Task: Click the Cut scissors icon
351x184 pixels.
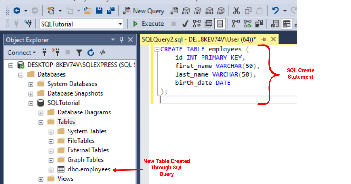Action: point(236,11)
